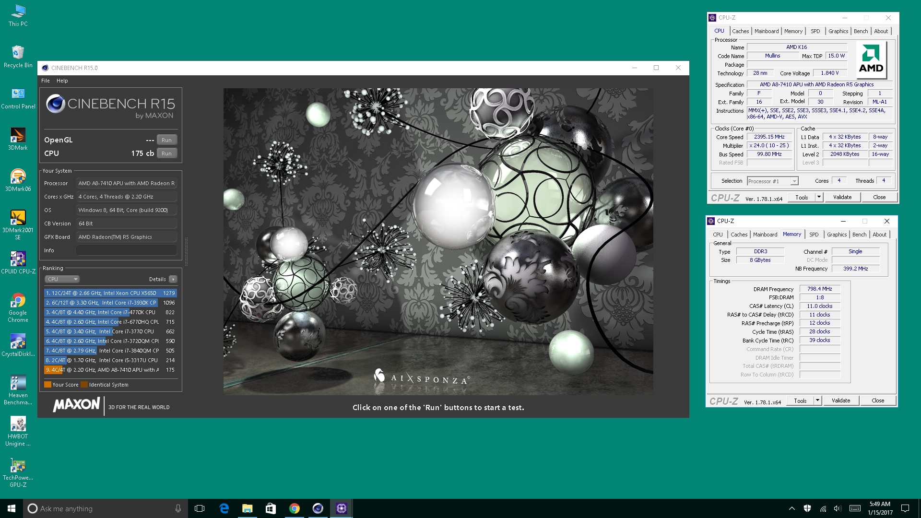Screen dimensions: 921x518
Task: Select the 3DMark06 desktop shortcut
Action: (18, 180)
